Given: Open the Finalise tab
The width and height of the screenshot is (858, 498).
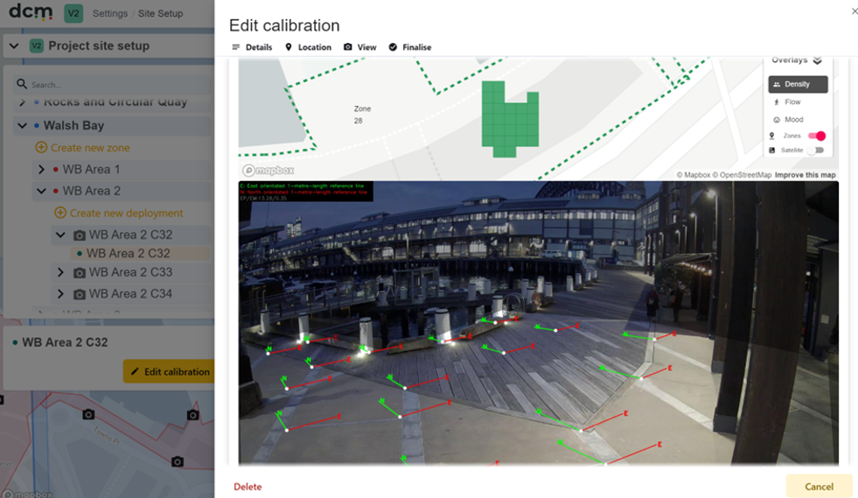Looking at the screenshot, I should click(x=410, y=47).
